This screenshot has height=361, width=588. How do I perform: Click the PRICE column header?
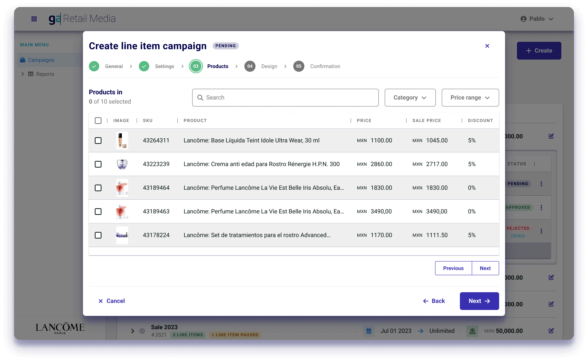(x=364, y=121)
